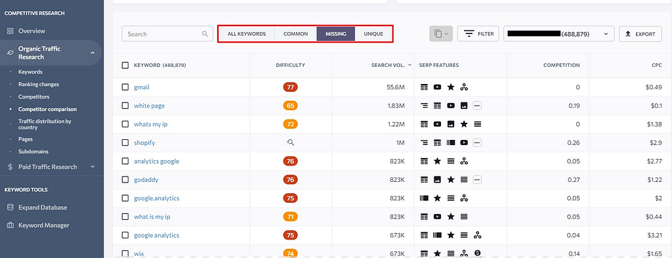
Task: Tick the godaddy row checkbox
Action: coord(125,180)
